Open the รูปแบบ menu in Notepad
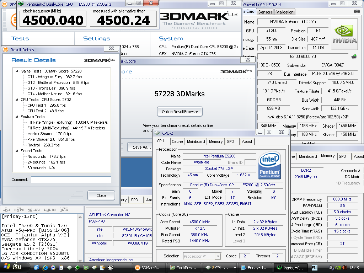 coord(34,209)
